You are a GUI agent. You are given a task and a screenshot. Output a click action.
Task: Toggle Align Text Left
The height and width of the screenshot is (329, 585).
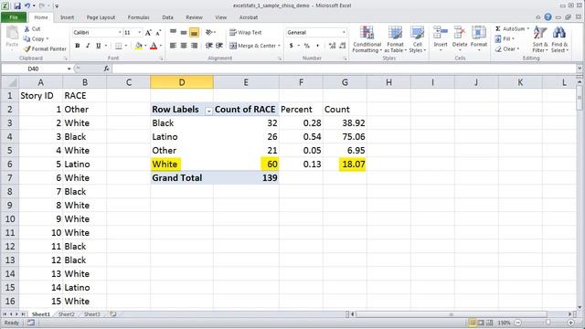tap(173, 46)
